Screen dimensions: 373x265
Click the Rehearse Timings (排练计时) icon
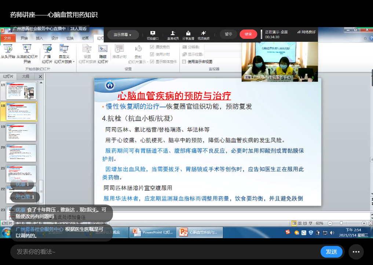point(120,52)
